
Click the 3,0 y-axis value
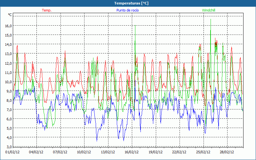[x=9, y=147]
